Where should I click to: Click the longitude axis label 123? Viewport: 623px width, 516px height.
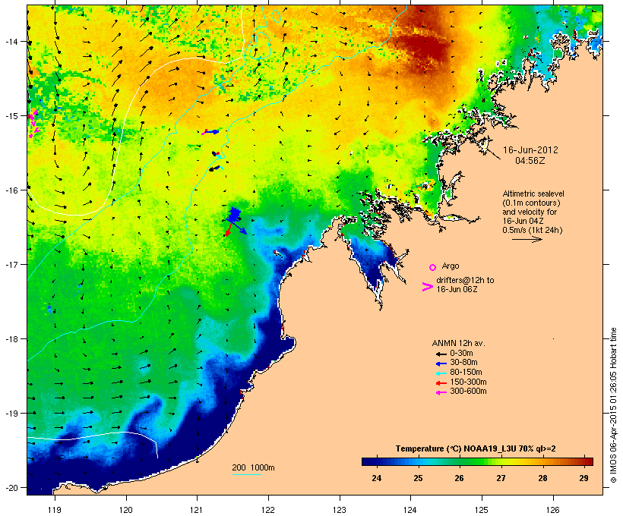pyautogui.click(x=340, y=510)
